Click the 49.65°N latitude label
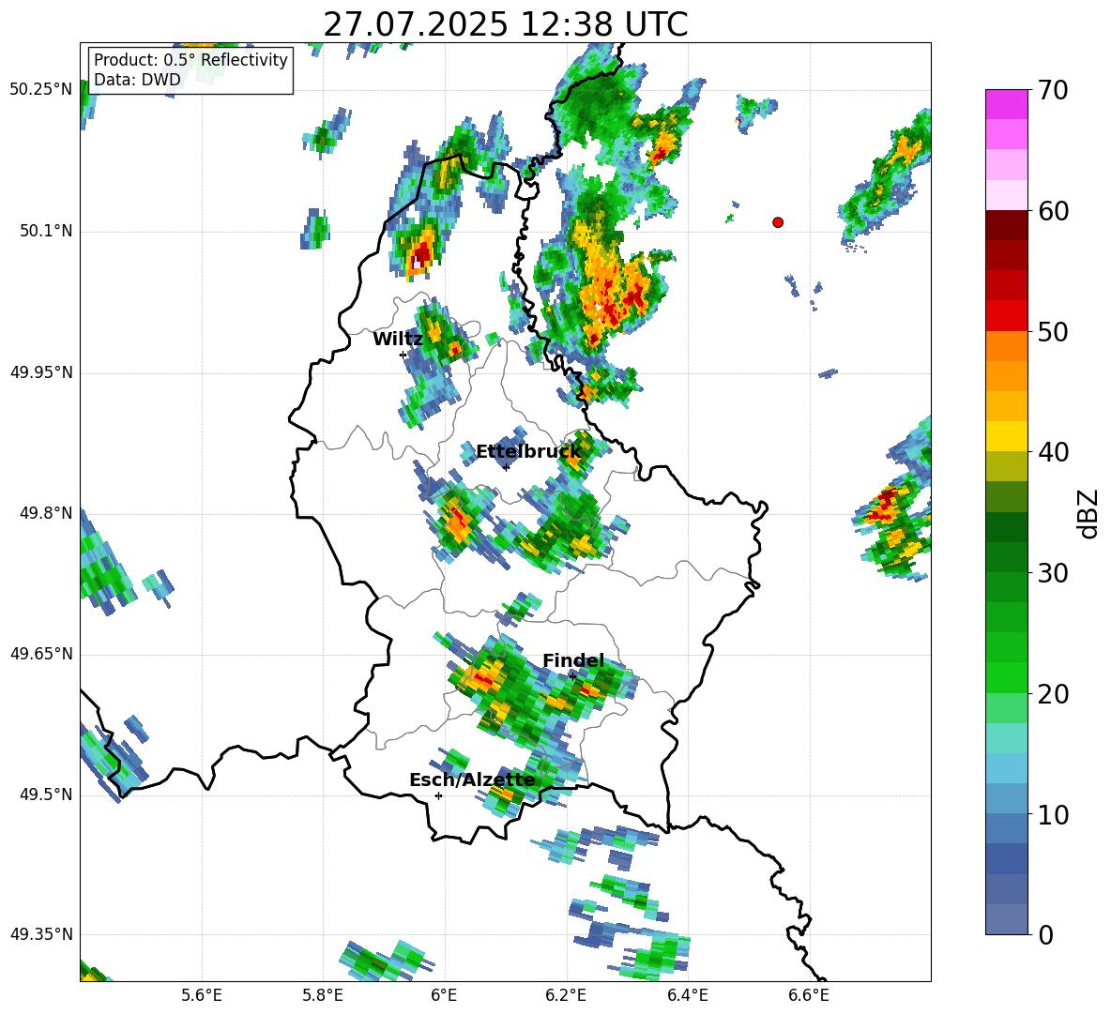 pos(41,654)
